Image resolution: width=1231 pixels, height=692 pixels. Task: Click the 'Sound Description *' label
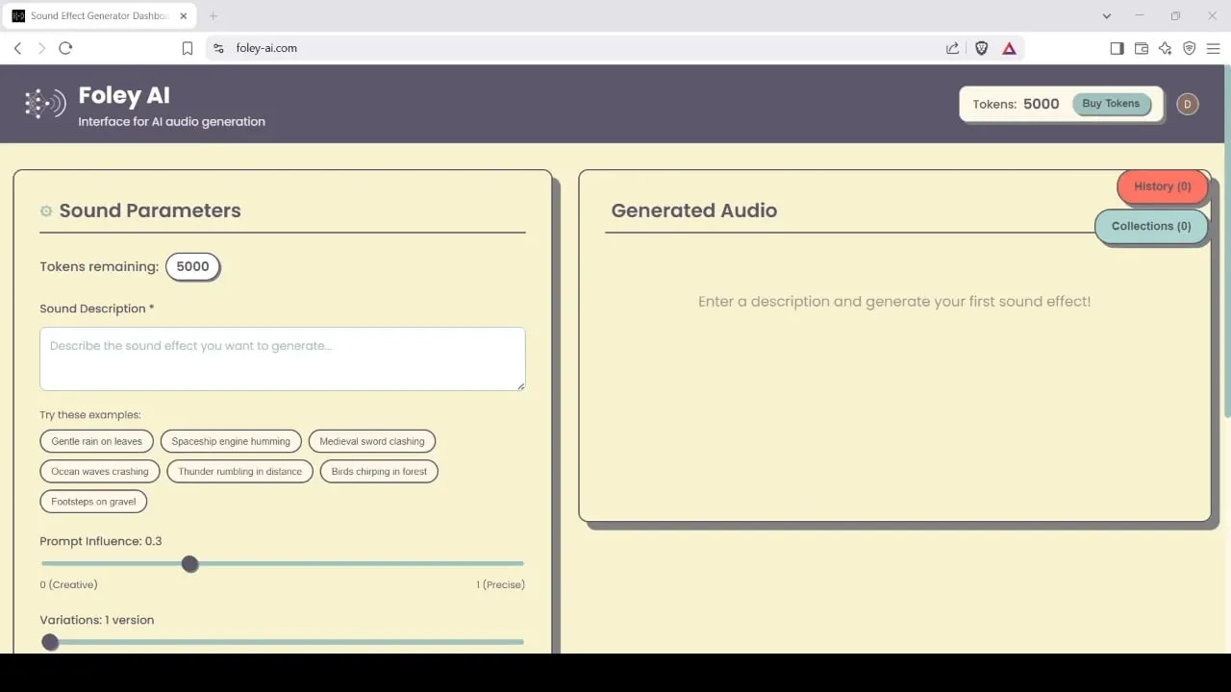click(x=97, y=309)
